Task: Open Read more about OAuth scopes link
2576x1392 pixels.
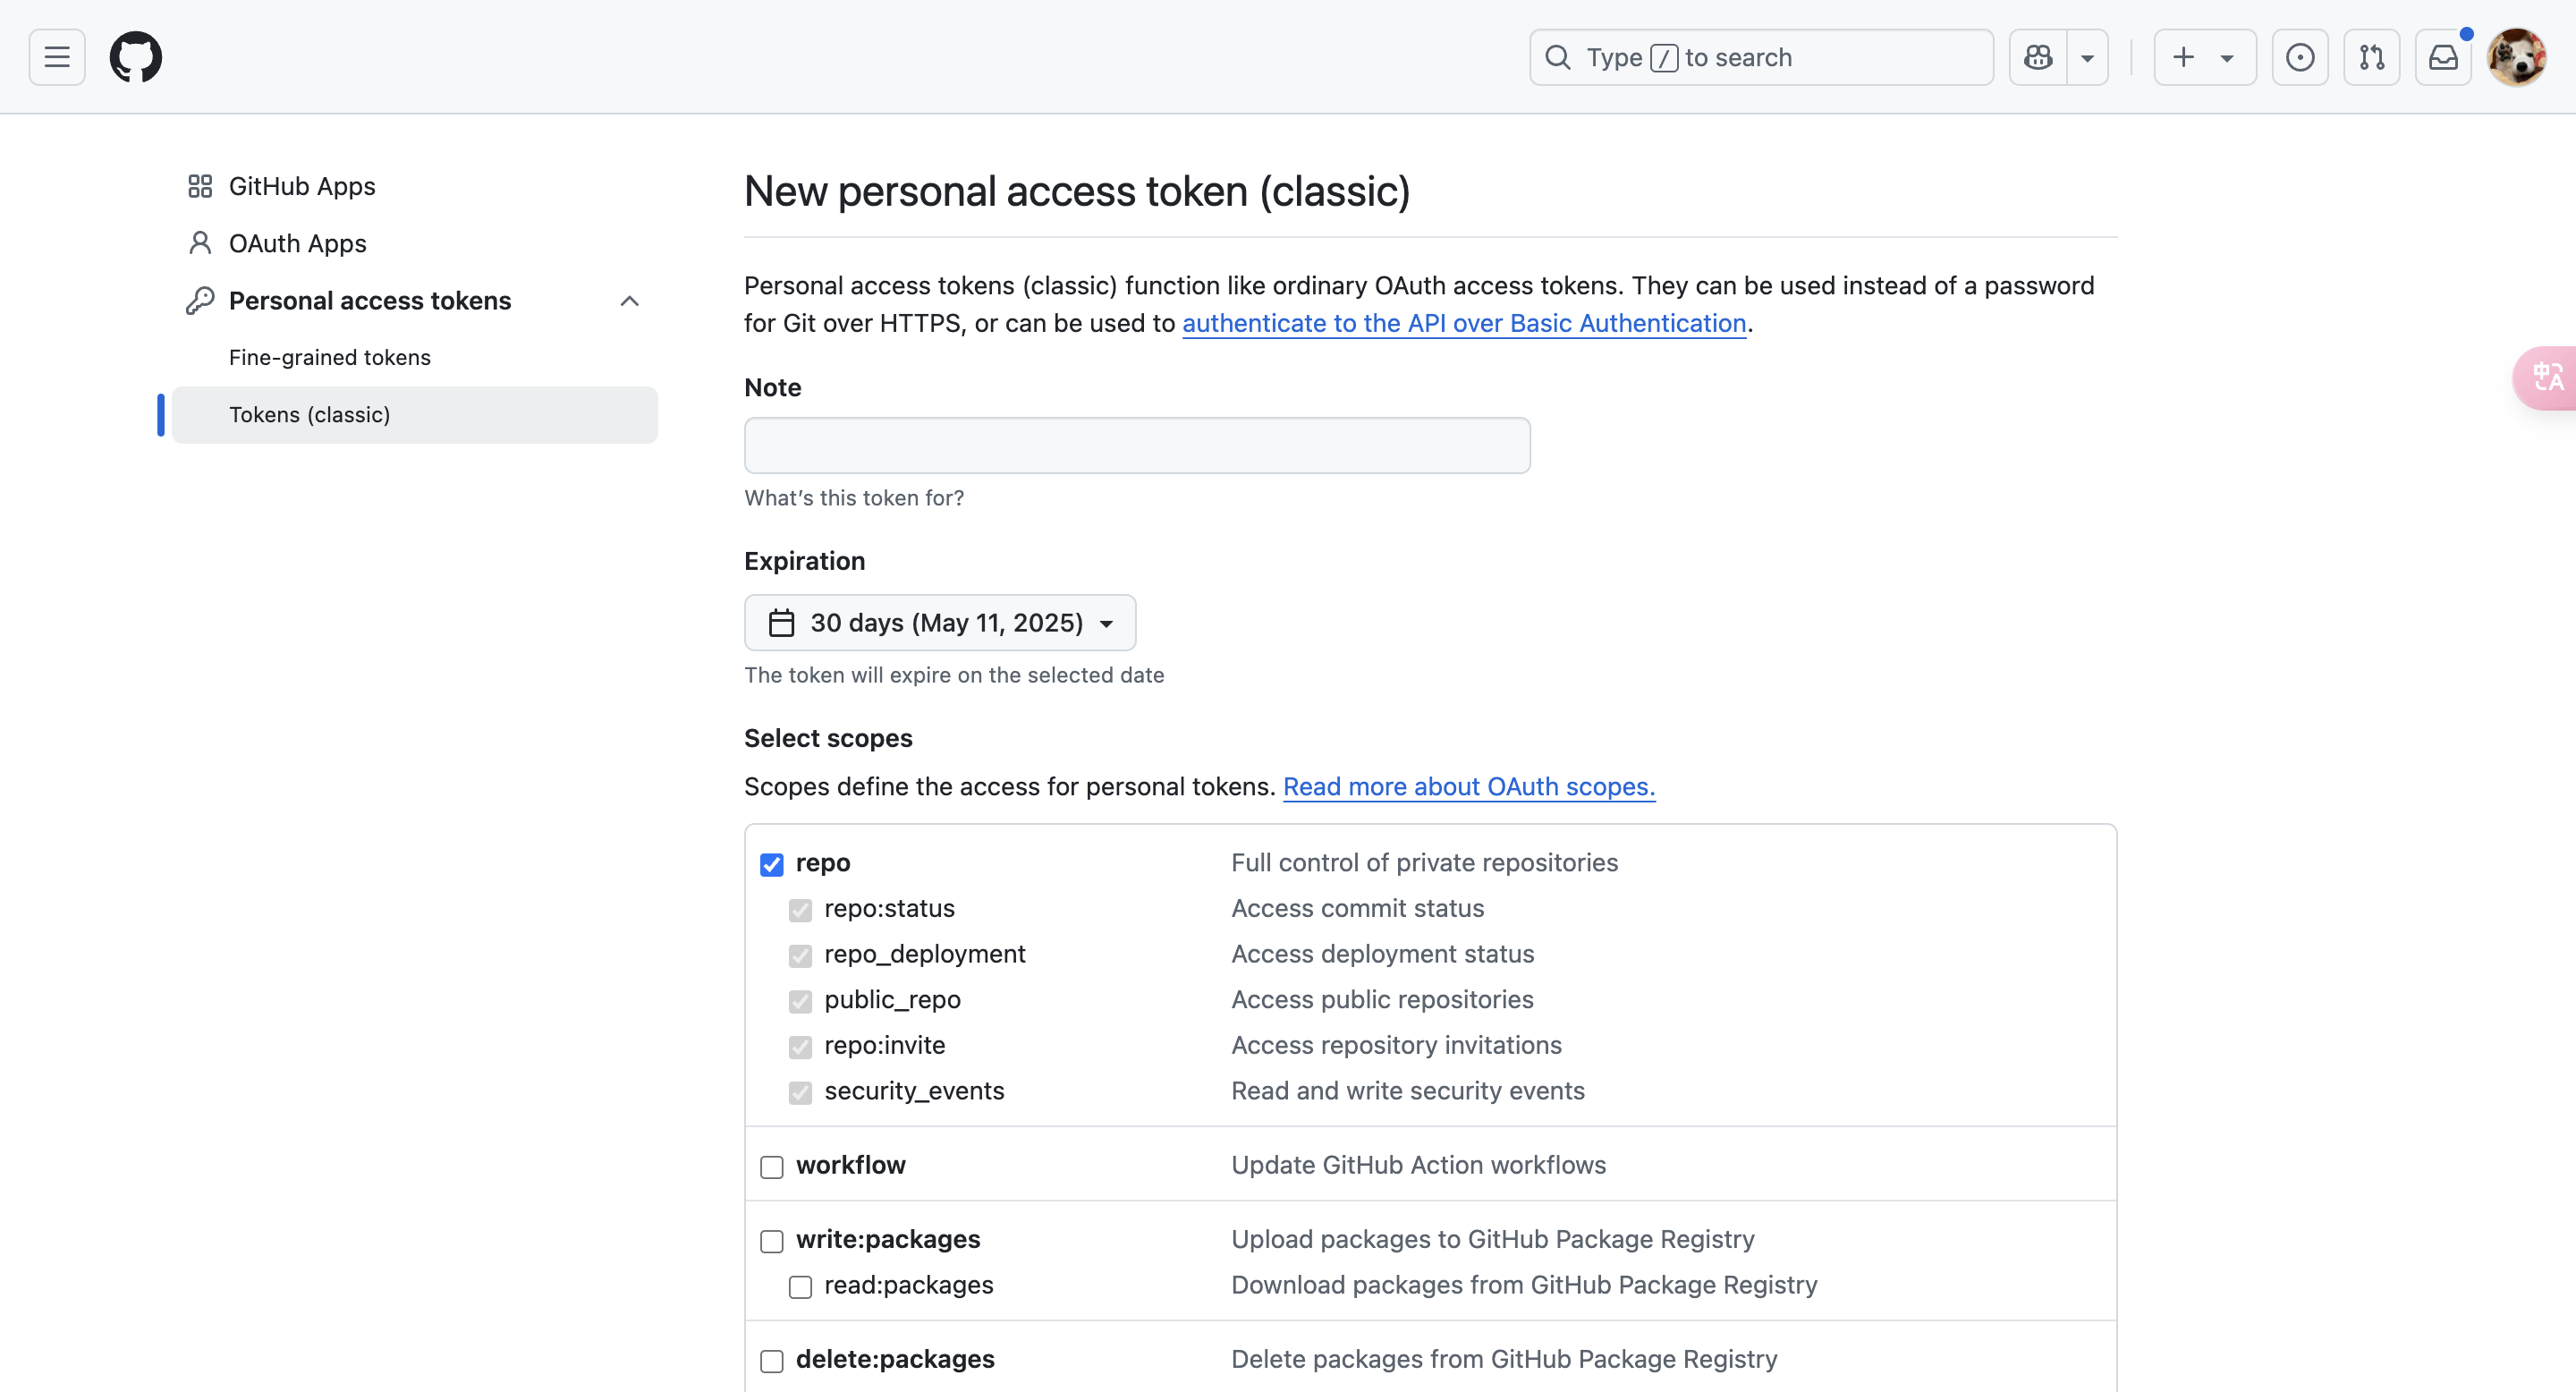Action: click(x=1468, y=786)
